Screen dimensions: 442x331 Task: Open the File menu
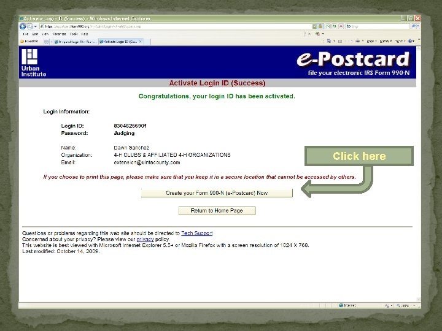25,34
